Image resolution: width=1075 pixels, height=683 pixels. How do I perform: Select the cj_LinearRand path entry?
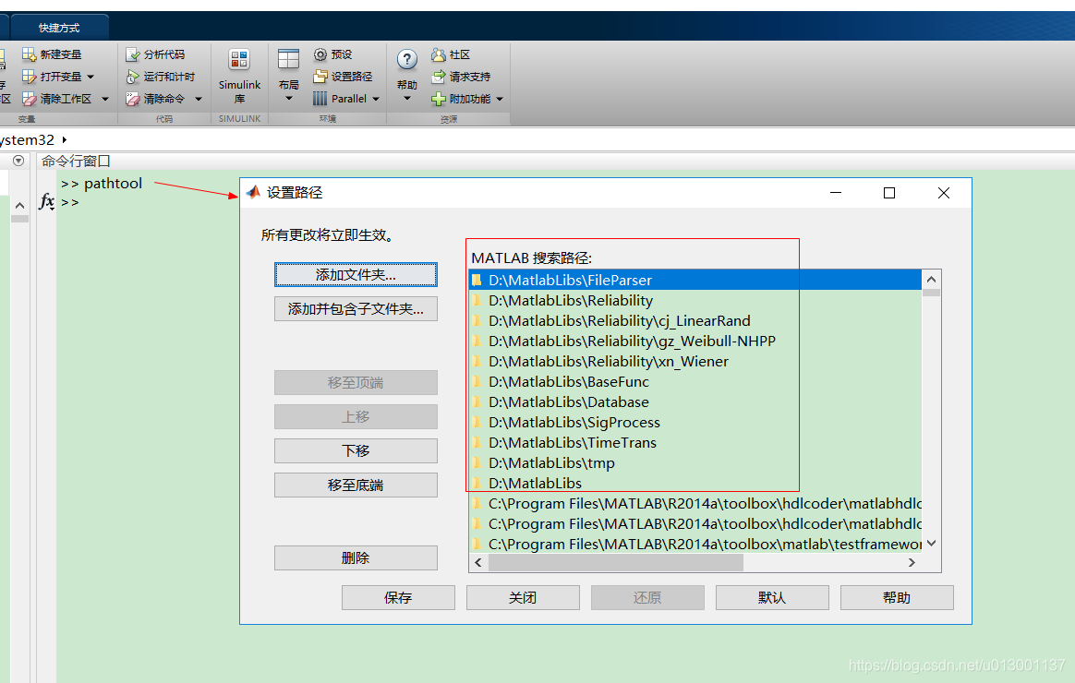click(x=695, y=320)
